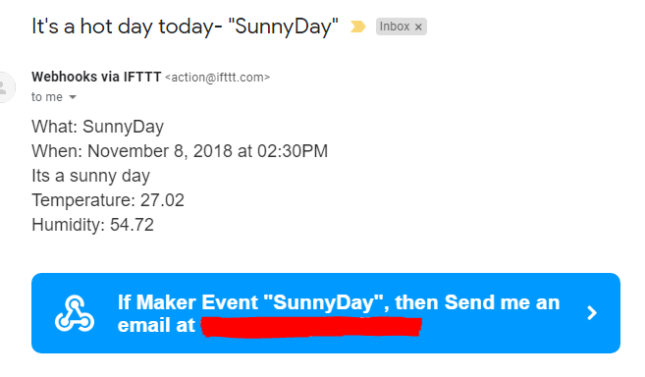Image resolution: width=645 pixels, height=377 pixels.
Task: Click the red redacted email address area
Action: [x=311, y=327]
